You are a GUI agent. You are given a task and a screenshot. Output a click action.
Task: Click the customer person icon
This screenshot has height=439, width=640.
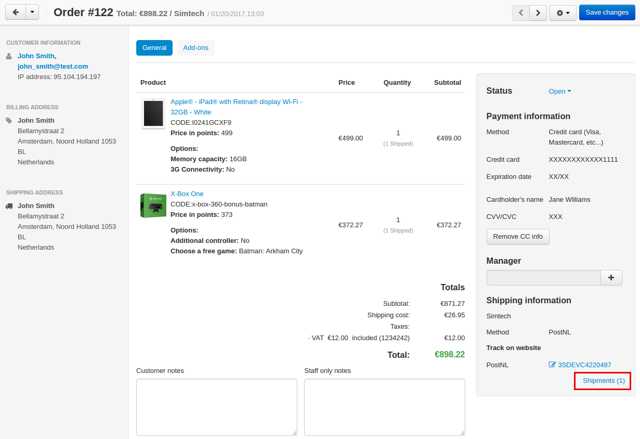9,56
